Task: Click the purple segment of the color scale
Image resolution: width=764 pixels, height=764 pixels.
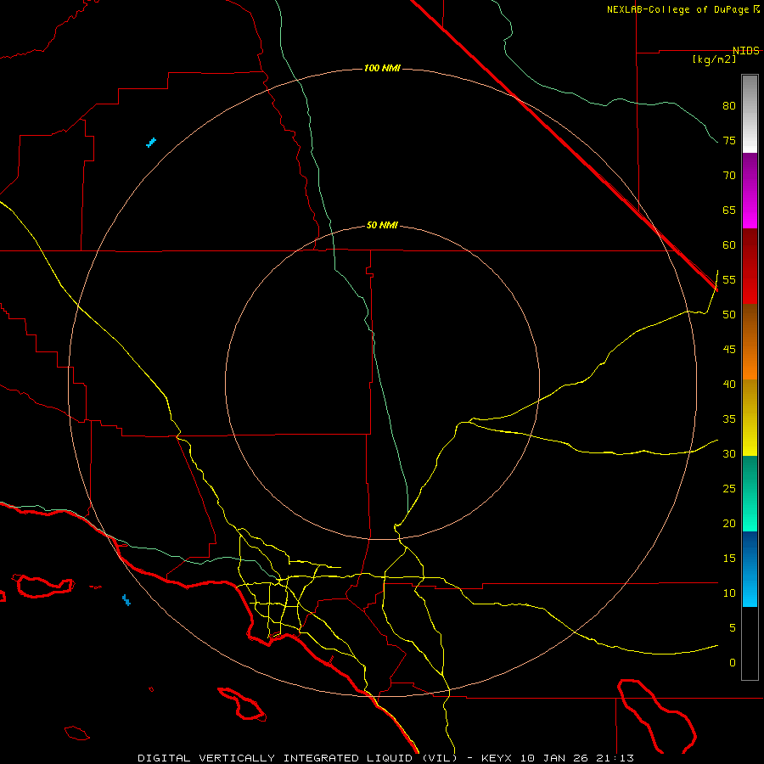Action: pyautogui.click(x=750, y=170)
